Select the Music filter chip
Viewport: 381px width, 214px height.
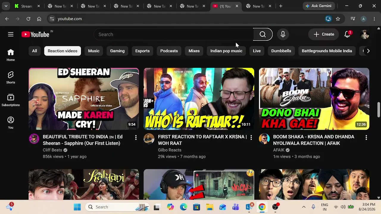point(94,51)
